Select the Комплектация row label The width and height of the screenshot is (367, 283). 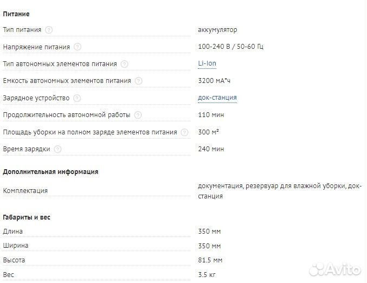(x=25, y=191)
